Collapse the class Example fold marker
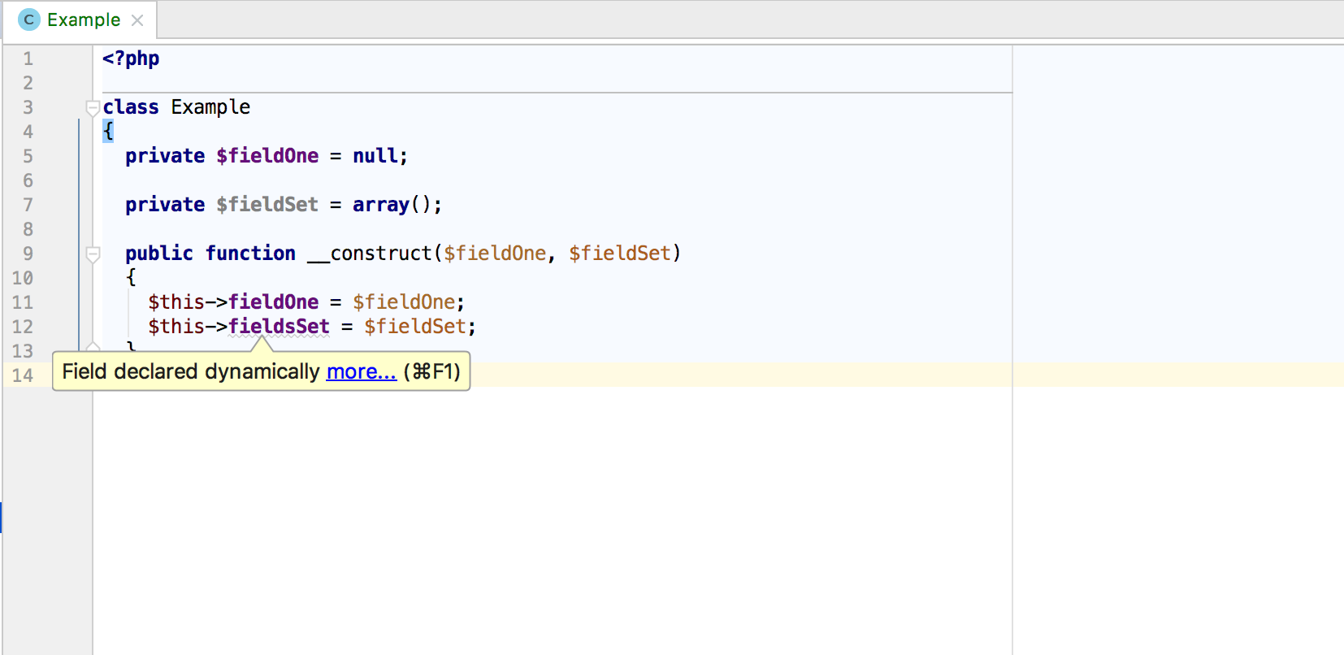The height and width of the screenshot is (655, 1344). click(x=93, y=107)
